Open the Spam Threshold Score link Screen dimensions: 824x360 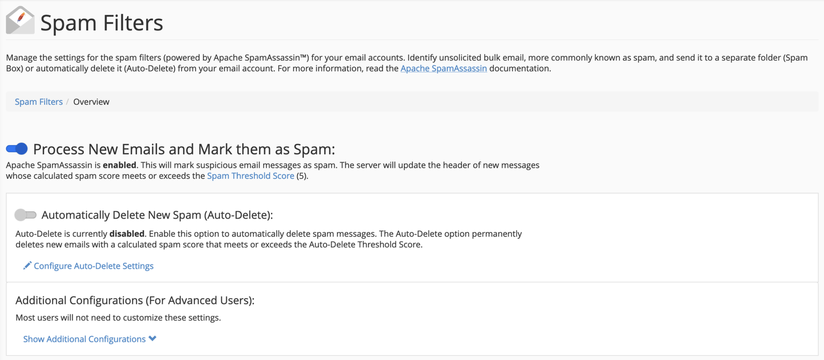point(250,176)
